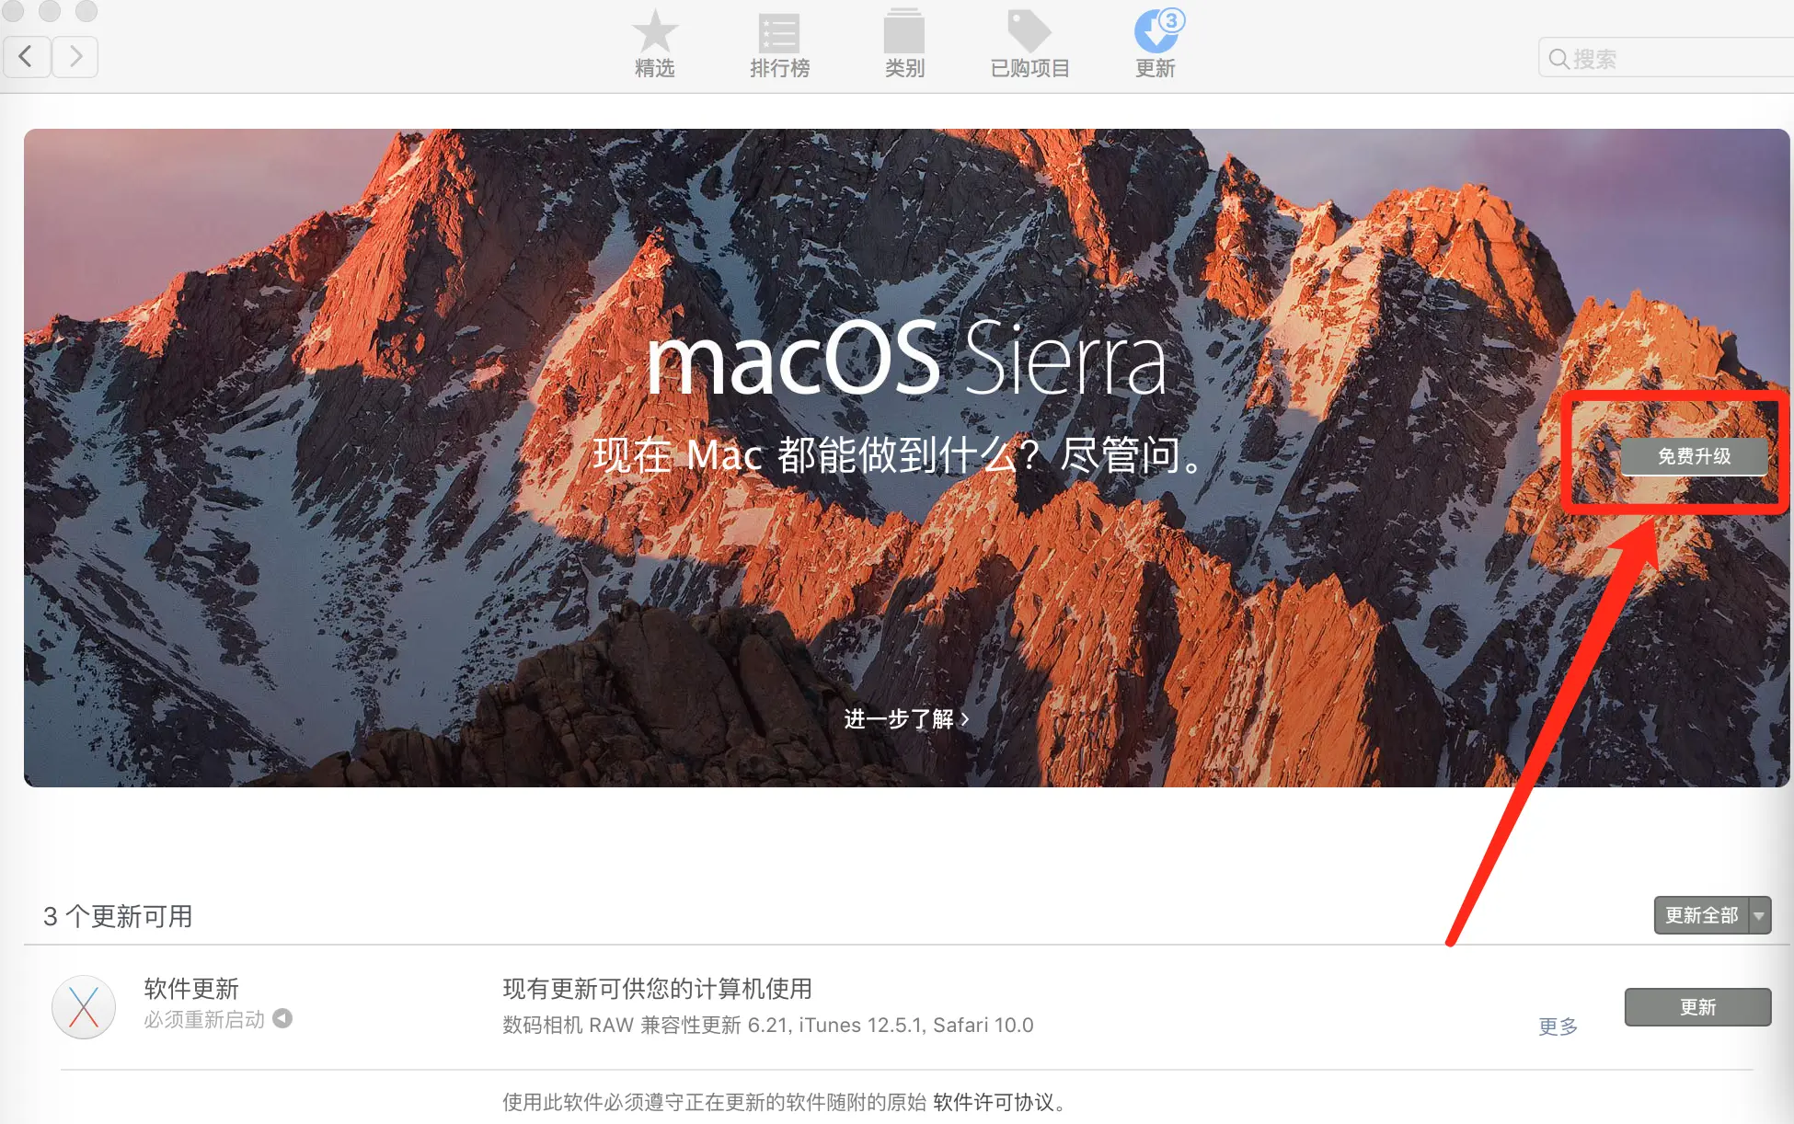Open the Featured (精选) star icon
1794x1124 pixels.
click(654, 33)
